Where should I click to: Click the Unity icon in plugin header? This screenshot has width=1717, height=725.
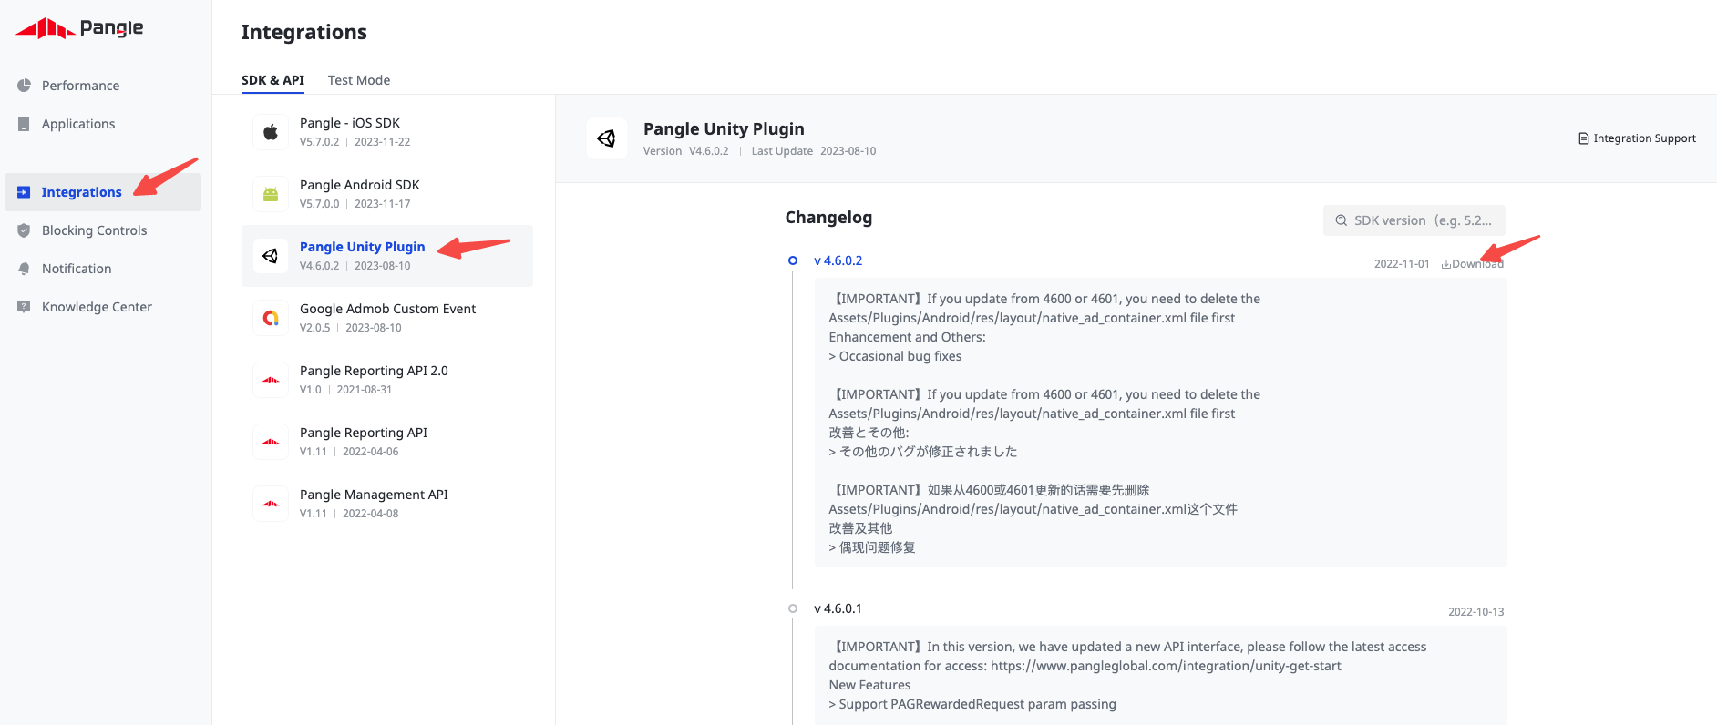[x=606, y=138]
